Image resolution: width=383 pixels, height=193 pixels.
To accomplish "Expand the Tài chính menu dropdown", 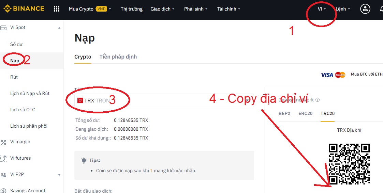I will (x=239, y=9).
